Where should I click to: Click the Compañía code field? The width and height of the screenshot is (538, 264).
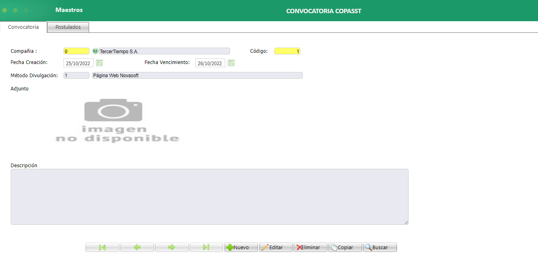(76, 51)
